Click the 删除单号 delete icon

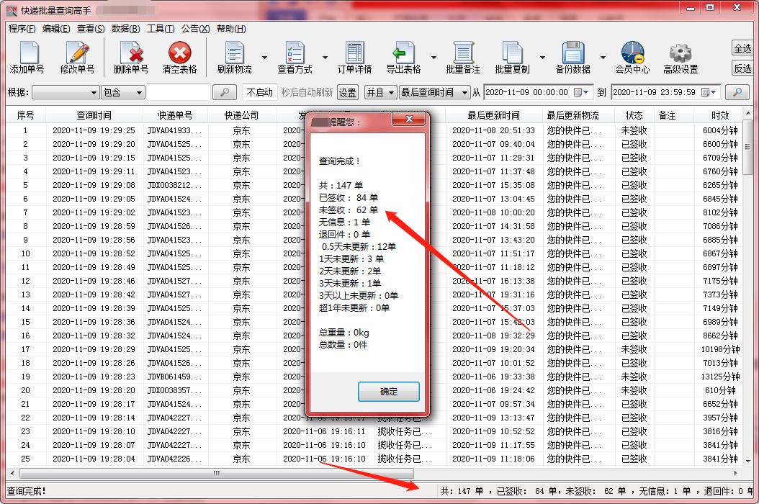(131, 56)
